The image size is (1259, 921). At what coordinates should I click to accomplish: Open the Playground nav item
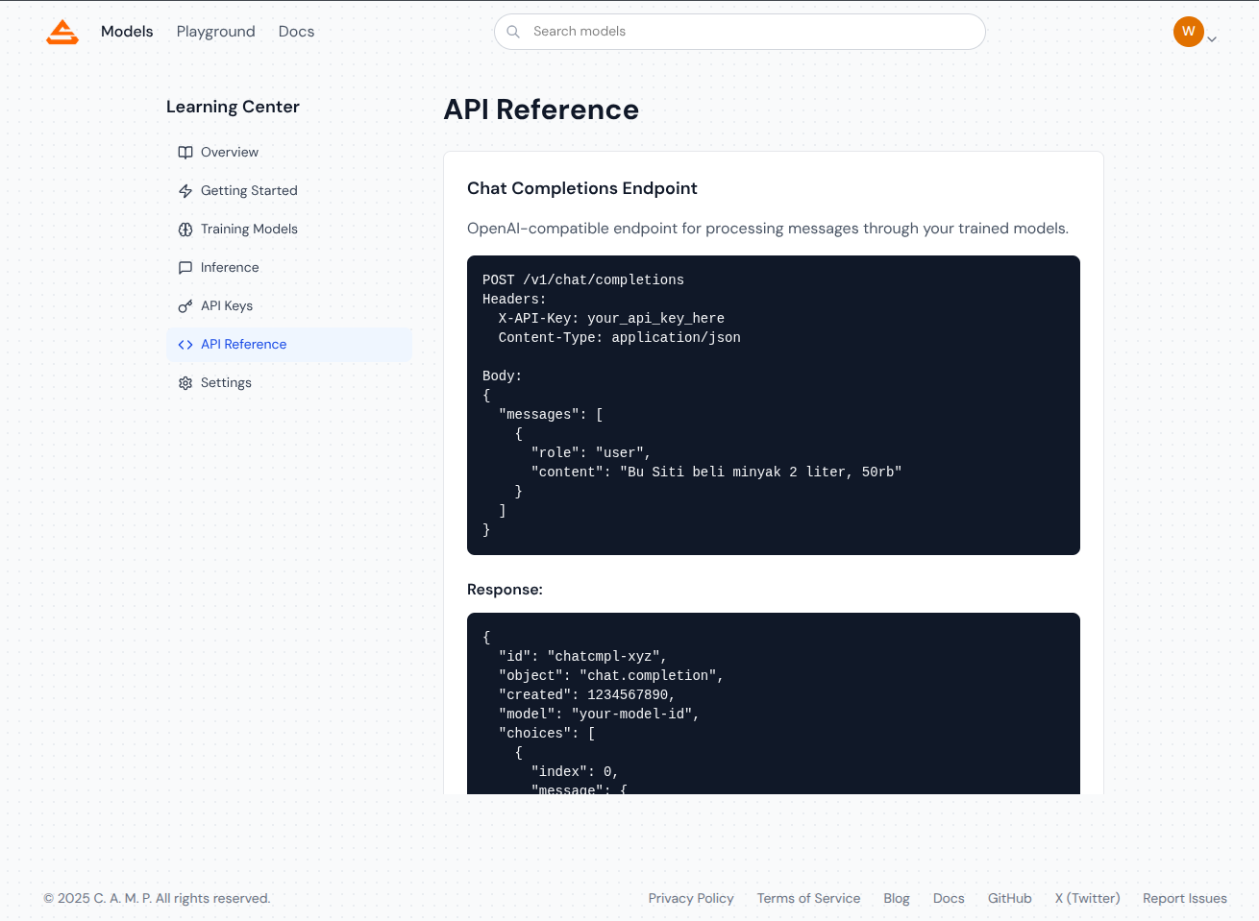click(216, 32)
